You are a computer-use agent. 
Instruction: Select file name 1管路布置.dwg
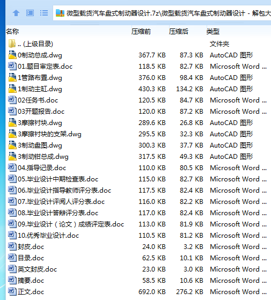click(40, 78)
